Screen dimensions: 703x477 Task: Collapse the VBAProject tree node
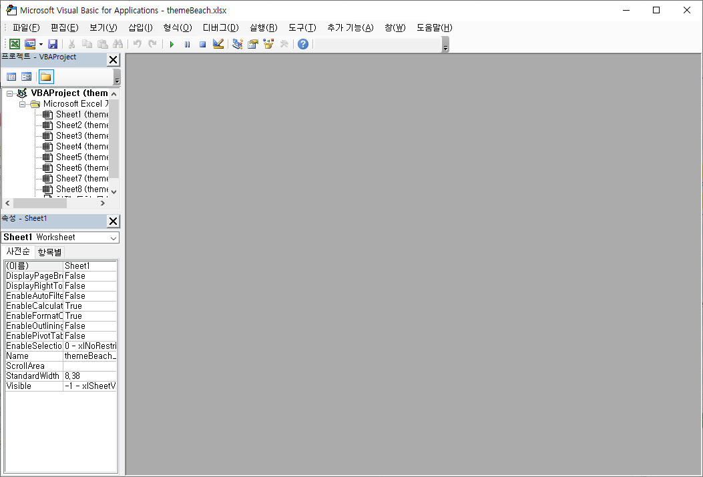[10, 93]
